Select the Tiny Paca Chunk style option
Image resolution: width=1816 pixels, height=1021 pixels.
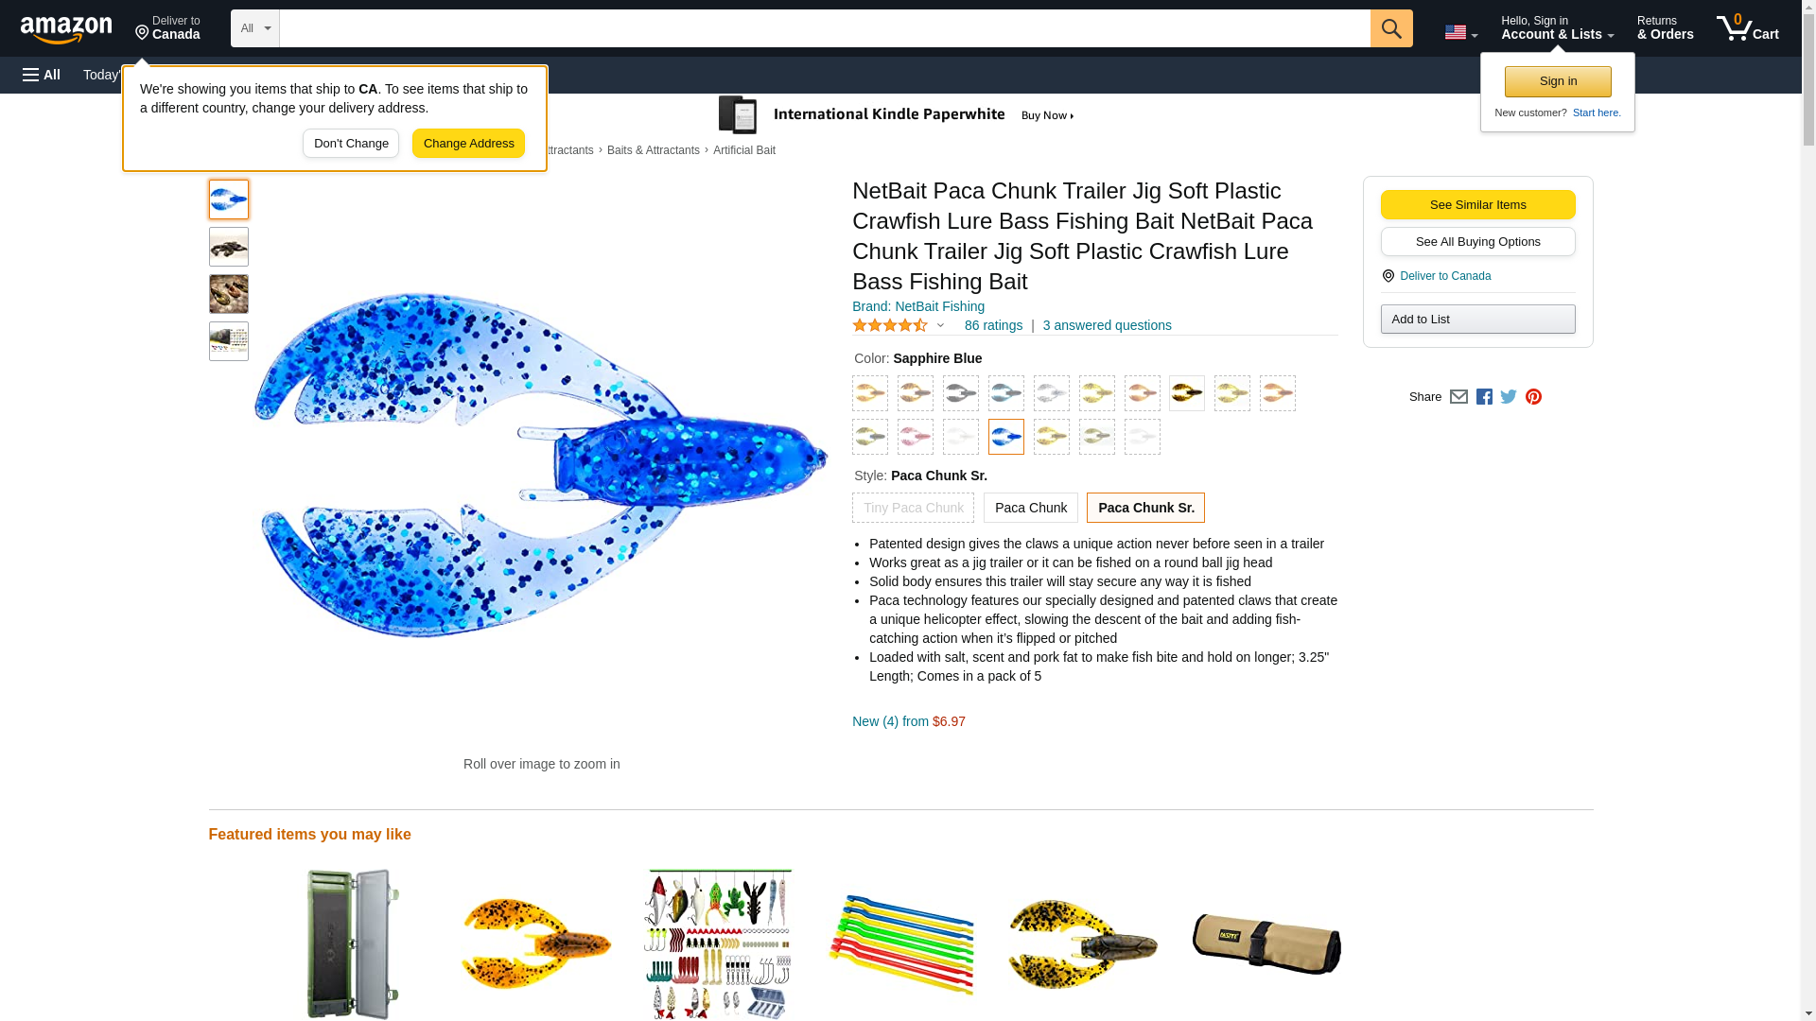point(913,508)
